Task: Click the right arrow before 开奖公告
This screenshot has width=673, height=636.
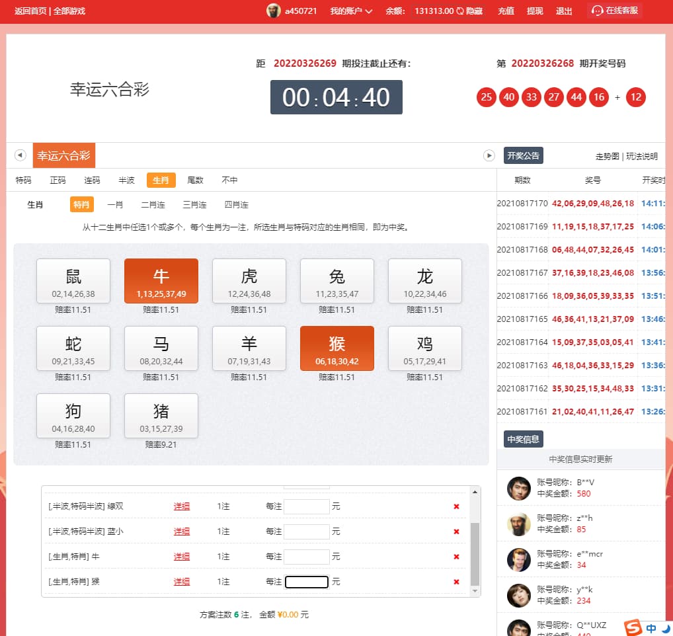Action: [x=489, y=155]
